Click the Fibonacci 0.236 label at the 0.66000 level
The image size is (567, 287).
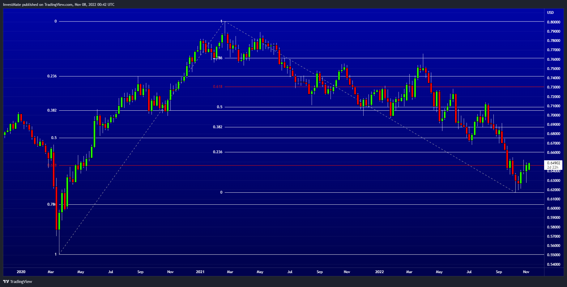pyautogui.click(x=218, y=152)
